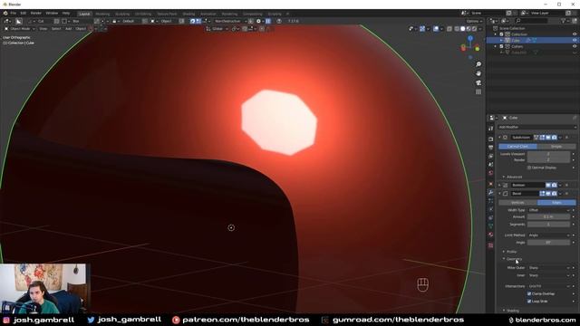Image resolution: width=580 pixels, height=326 pixels.
Task: Open the viewport Options button
Action: [474, 21]
